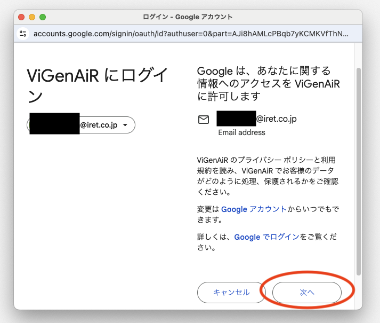Expand the account chooser dropdown arrow
This screenshot has height=323, width=380.
(125, 125)
